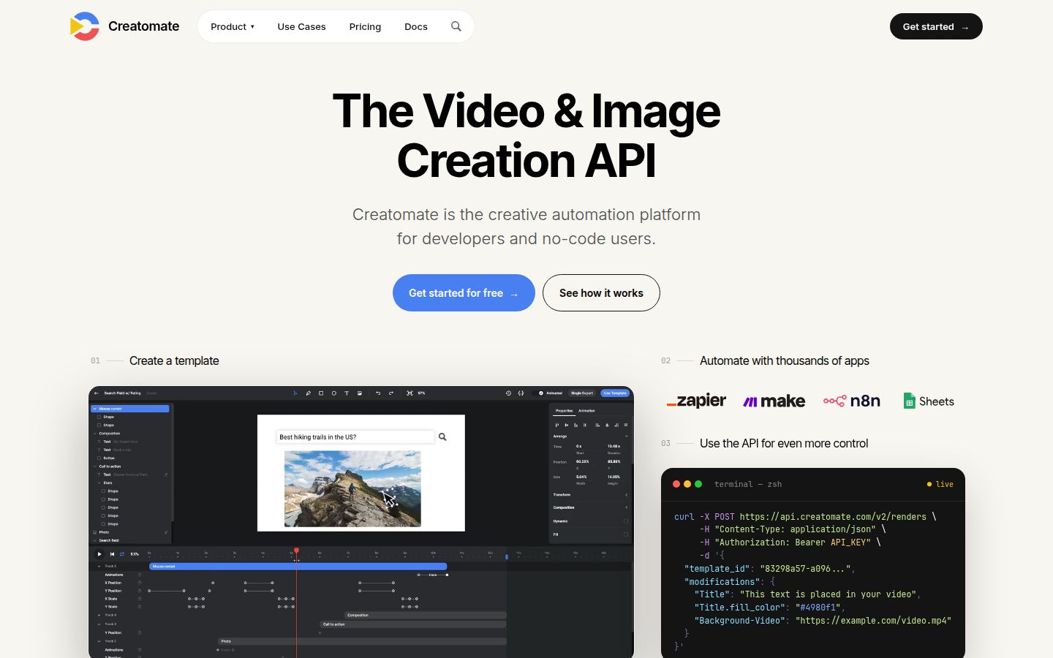Collapse the Arrange section chevron
The height and width of the screenshot is (658, 1053).
pyautogui.click(x=626, y=436)
